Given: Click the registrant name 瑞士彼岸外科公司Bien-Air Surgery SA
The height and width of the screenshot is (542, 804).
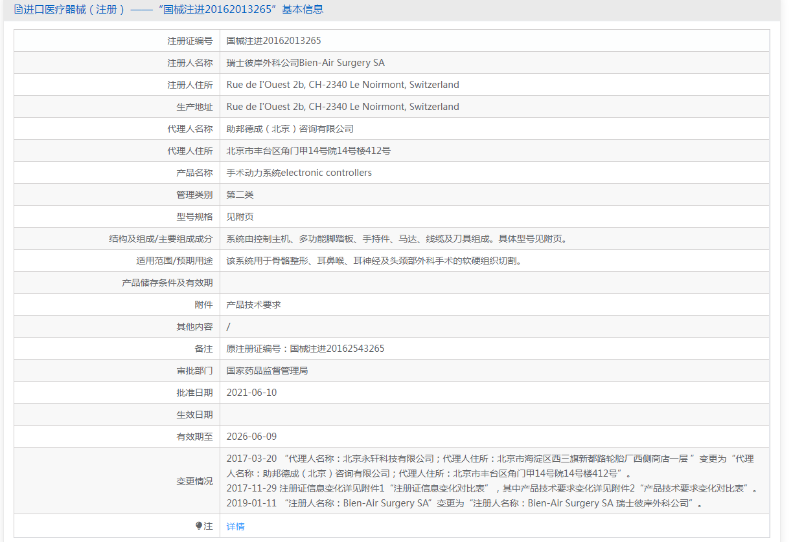Looking at the screenshot, I should (x=305, y=63).
